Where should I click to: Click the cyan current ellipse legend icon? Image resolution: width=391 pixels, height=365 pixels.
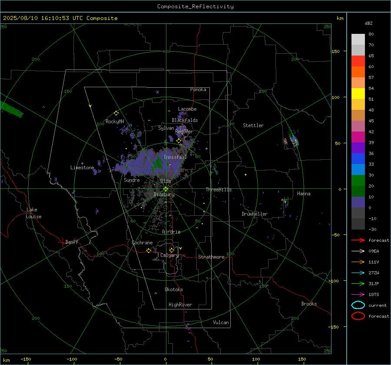click(358, 305)
